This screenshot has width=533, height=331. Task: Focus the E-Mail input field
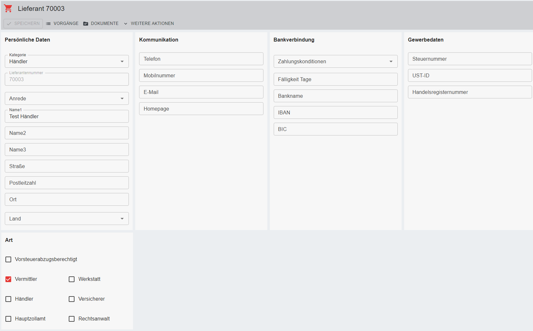pos(201,92)
